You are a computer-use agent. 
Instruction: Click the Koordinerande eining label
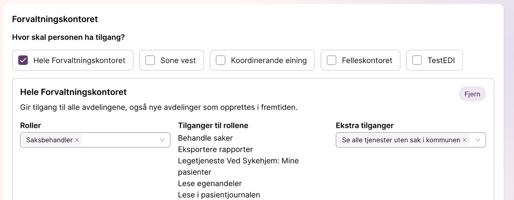pos(269,61)
